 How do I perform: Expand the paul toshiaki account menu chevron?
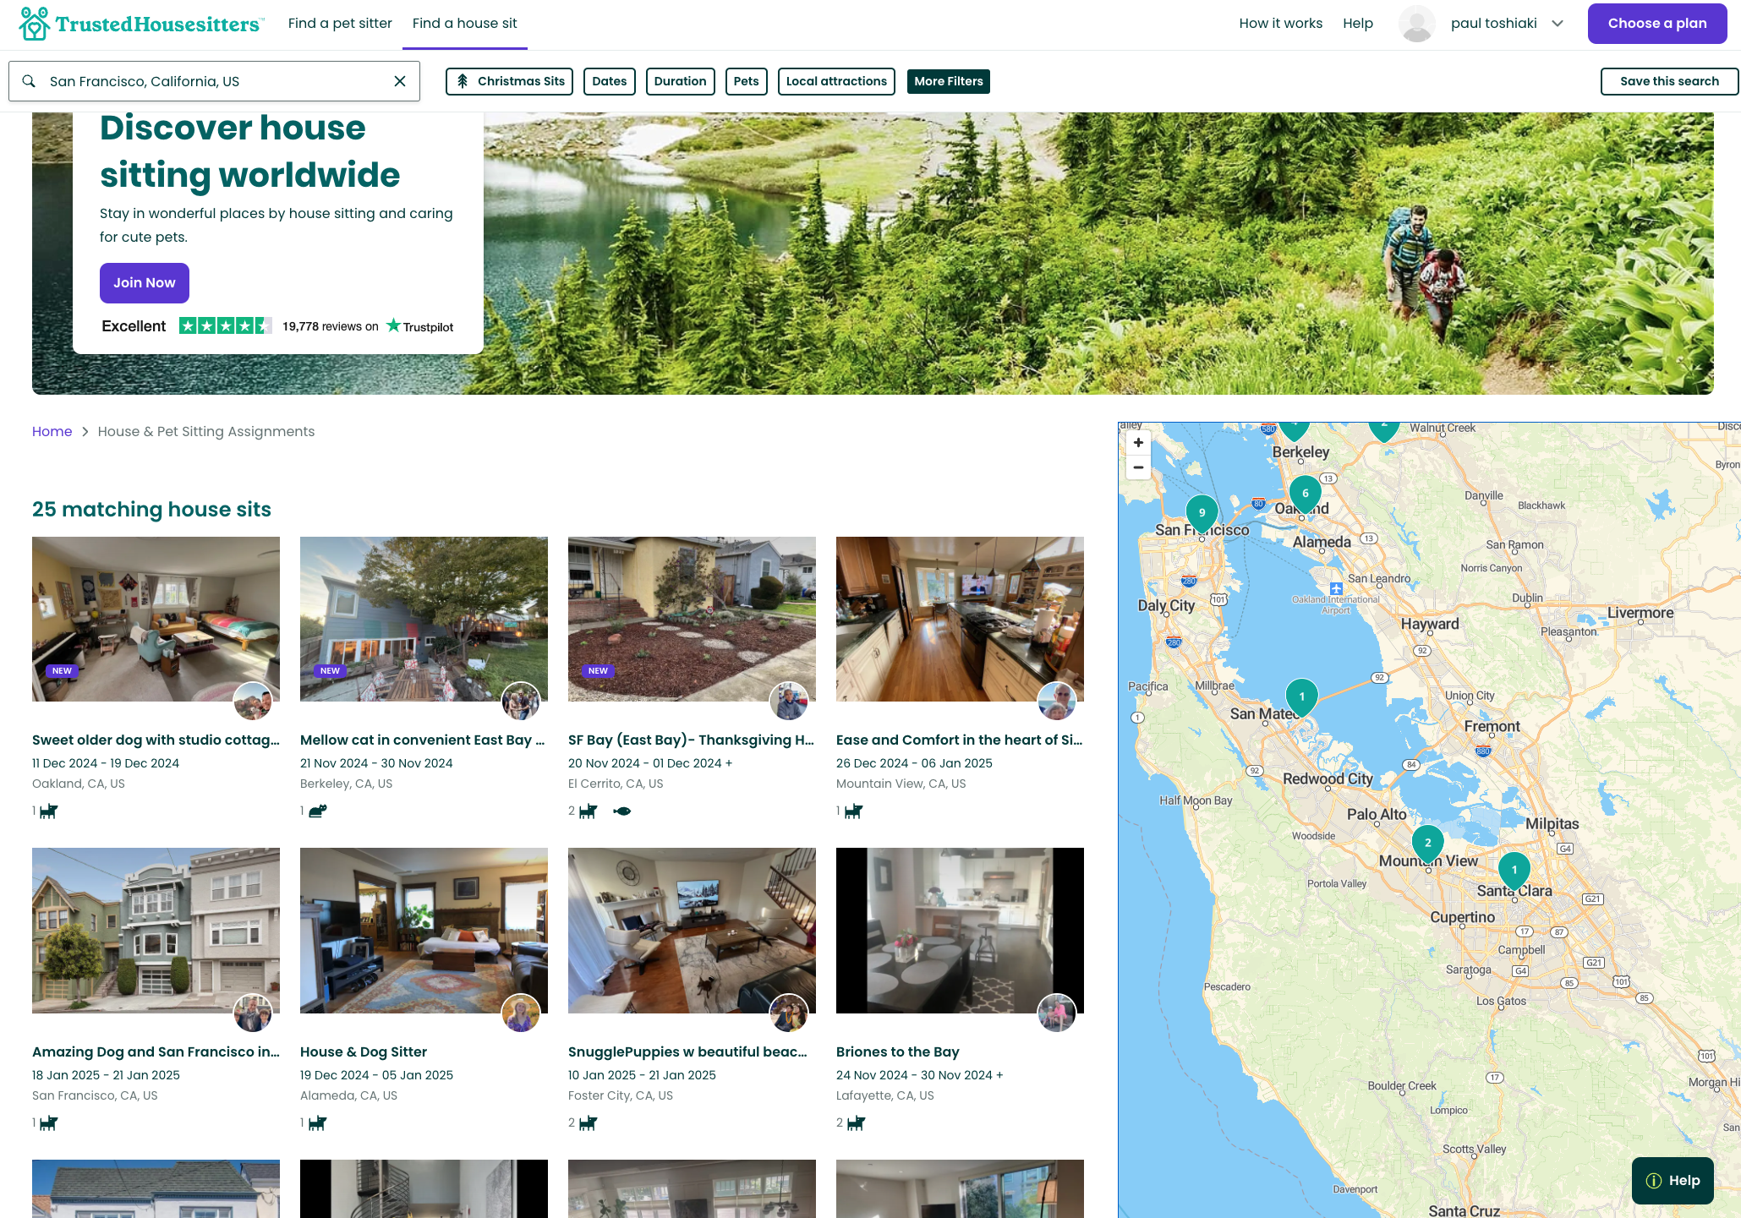pyautogui.click(x=1558, y=24)
